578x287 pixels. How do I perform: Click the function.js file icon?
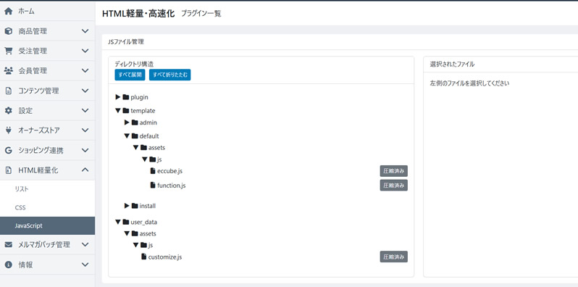click(x=153, y=186)
